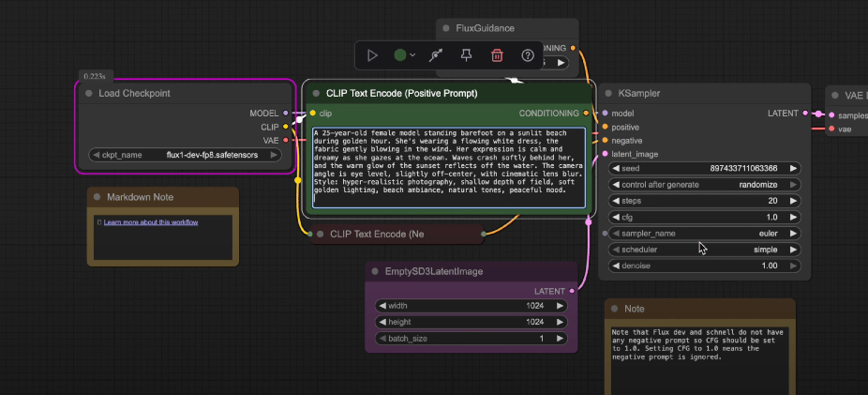Collapse the VAE node via its title dot
The width and height of the screenshot is (868, 395).
coord(835,96)
